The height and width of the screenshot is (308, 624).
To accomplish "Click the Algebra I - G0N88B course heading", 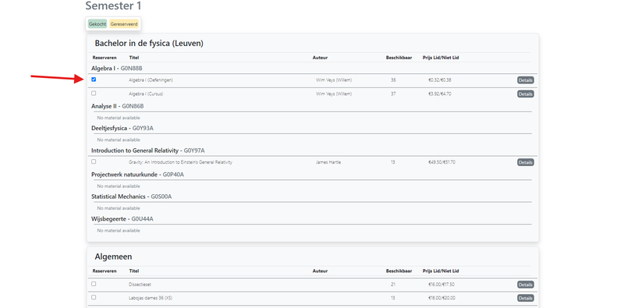I will [x=116, y=69].
